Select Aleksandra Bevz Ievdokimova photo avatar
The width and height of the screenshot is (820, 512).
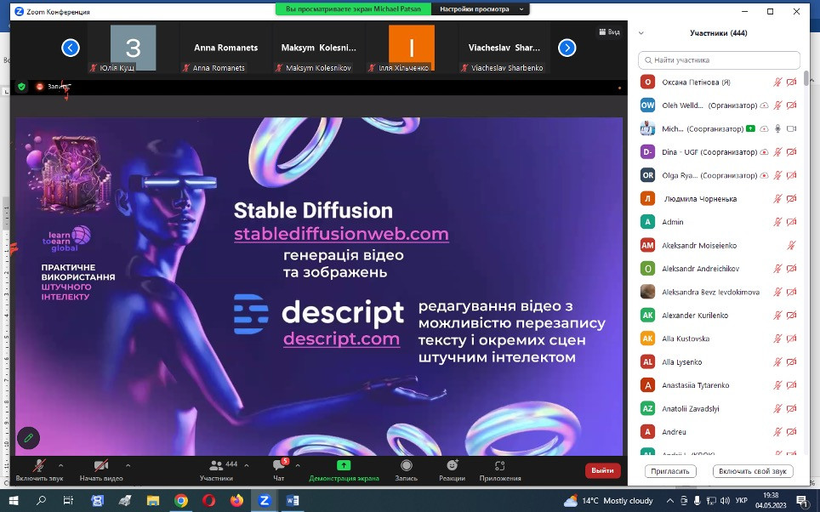(647, 292)
